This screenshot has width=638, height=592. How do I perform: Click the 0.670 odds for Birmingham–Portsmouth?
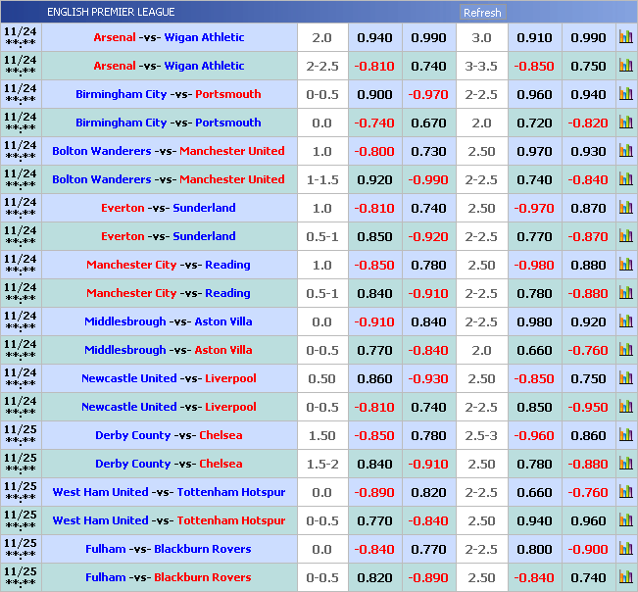tap(428, 123)
